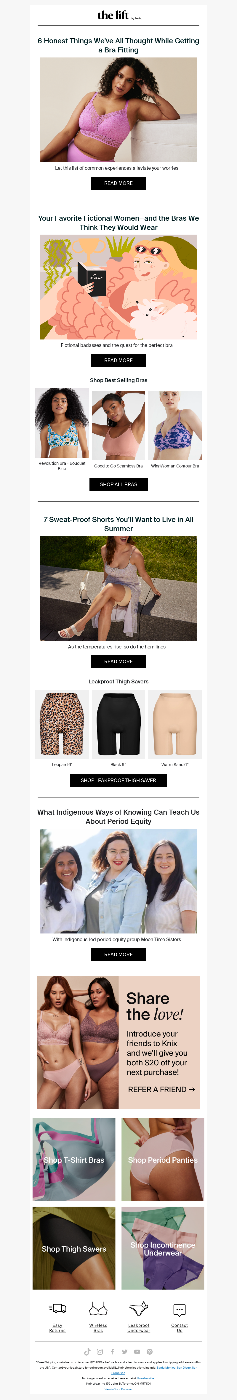This screenshot has width=237, height=1400.
Task: Click the Contact Us chat bubble icon
Action: click(x=180, y=1309)
